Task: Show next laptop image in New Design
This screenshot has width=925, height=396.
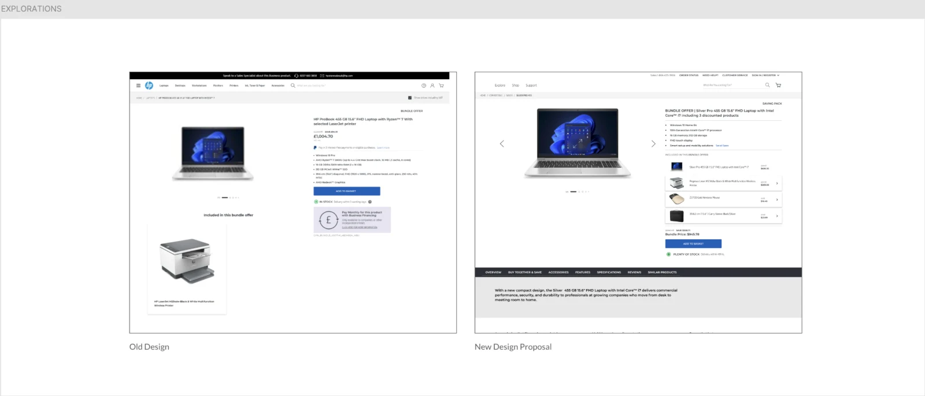Action: (653, 143)
